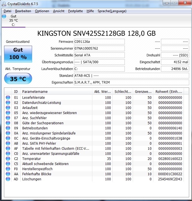The height and width of the screenshot is (201, 192).
Task: Click the Firmware field C091126a
Action: click(99, 42)
